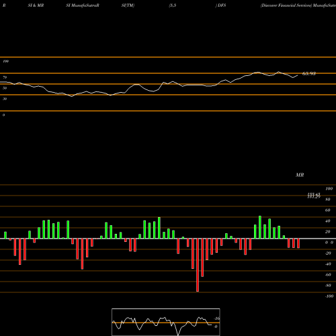Click the RSI current value 65.93 label
The image size is (336, 336).
[x=309, y=73]
